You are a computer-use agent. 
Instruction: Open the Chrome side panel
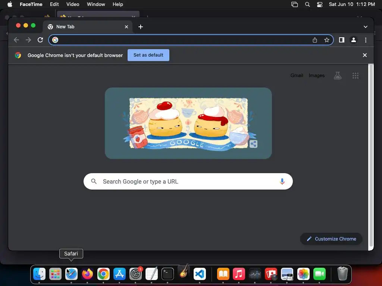[342, 40]
